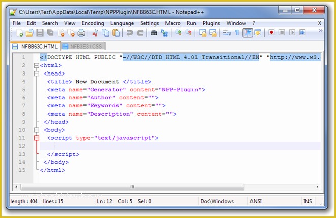Toggle the Word Wrap toolbar button
Image resolution: width=336 pixels, height=218 pixels.
[x=227, y=33]
